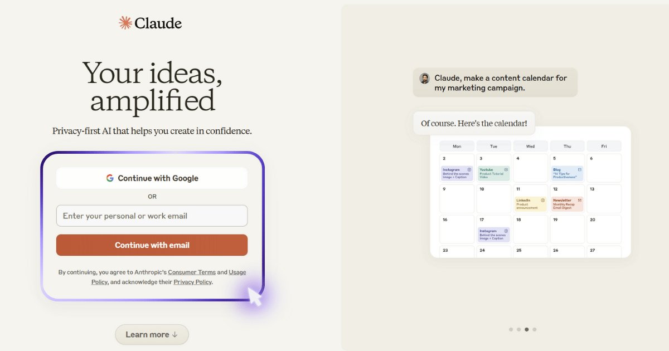This screenshot has width=669, height=351.
Task: Select the empty day 13 calendar cell
Action: click(x=604, y=198)
